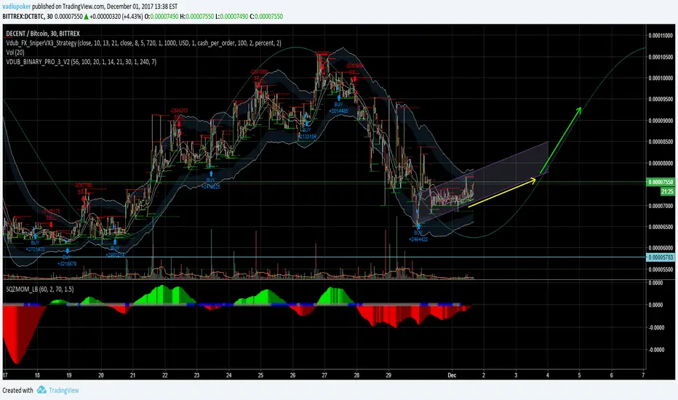Click the 0.00010500 price axis label
Viewport: 678px width, 400px height.
click(x=661, y=57)
